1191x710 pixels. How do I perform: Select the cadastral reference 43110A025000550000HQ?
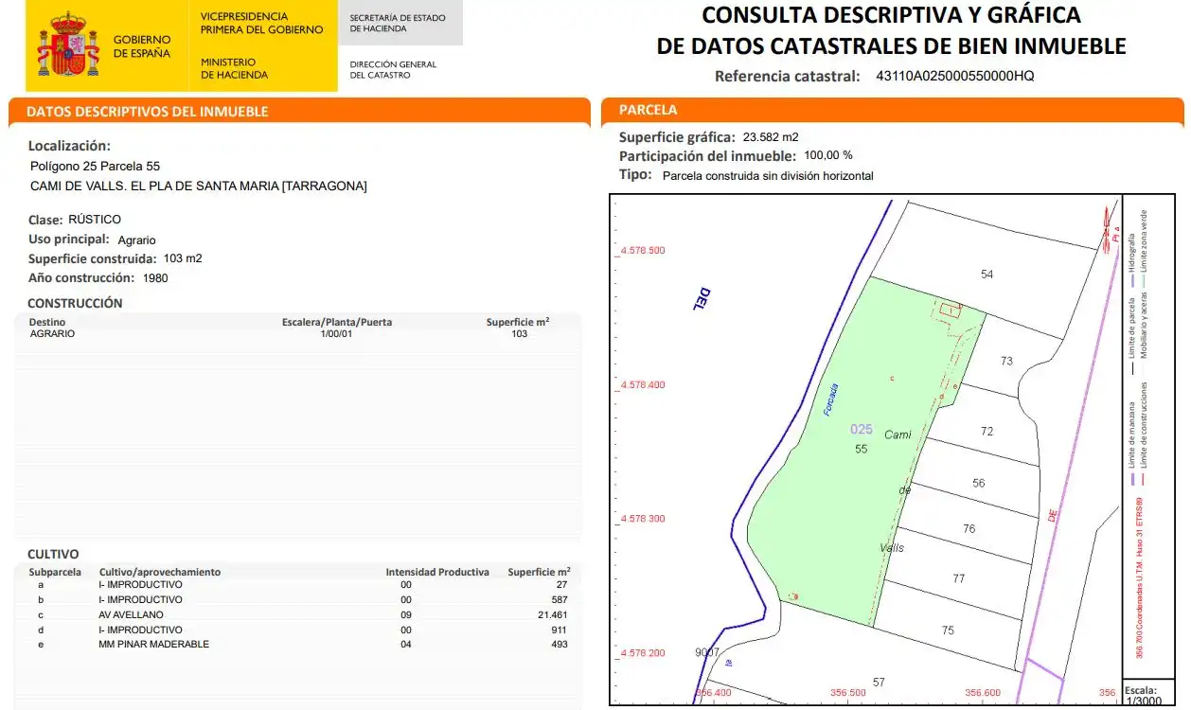click(955, 77)
